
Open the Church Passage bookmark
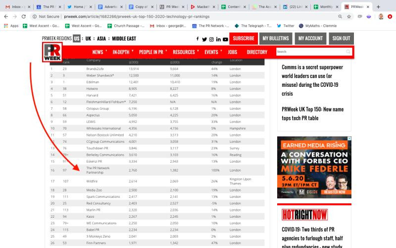click(x=126, y=26)
